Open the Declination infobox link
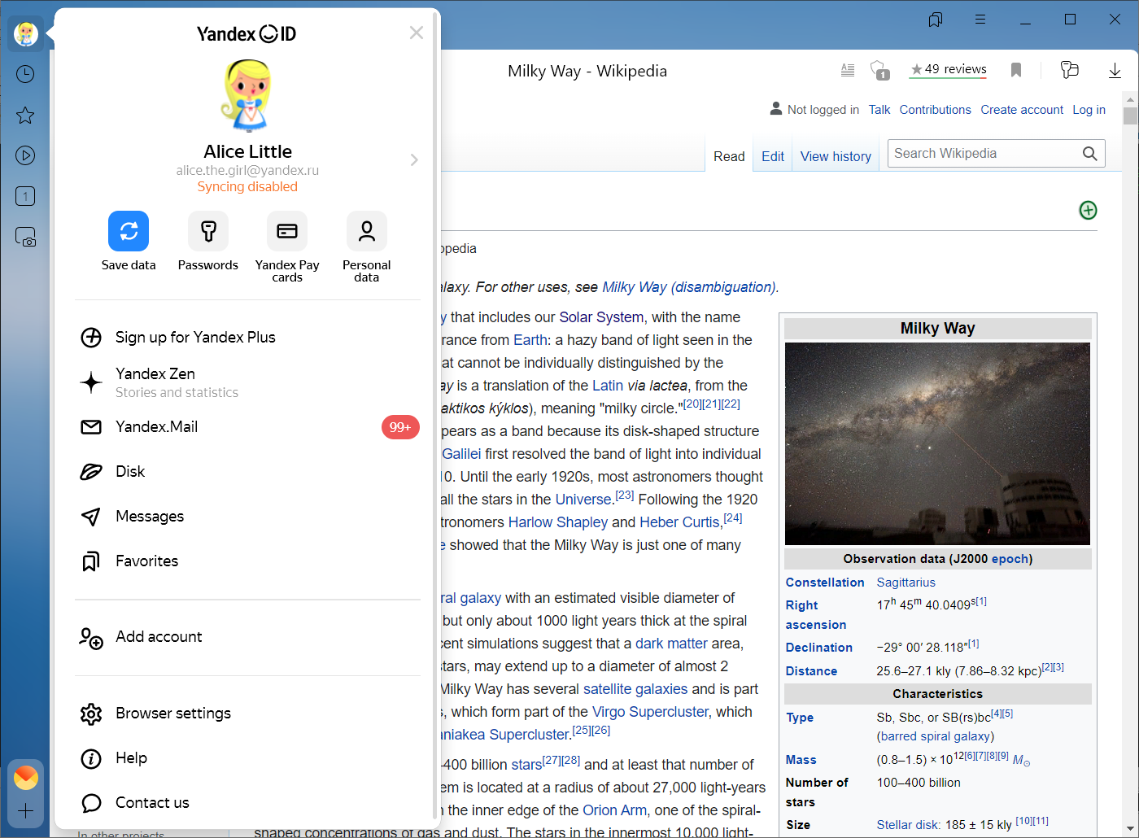1139x838 pixels. (819, 648)
